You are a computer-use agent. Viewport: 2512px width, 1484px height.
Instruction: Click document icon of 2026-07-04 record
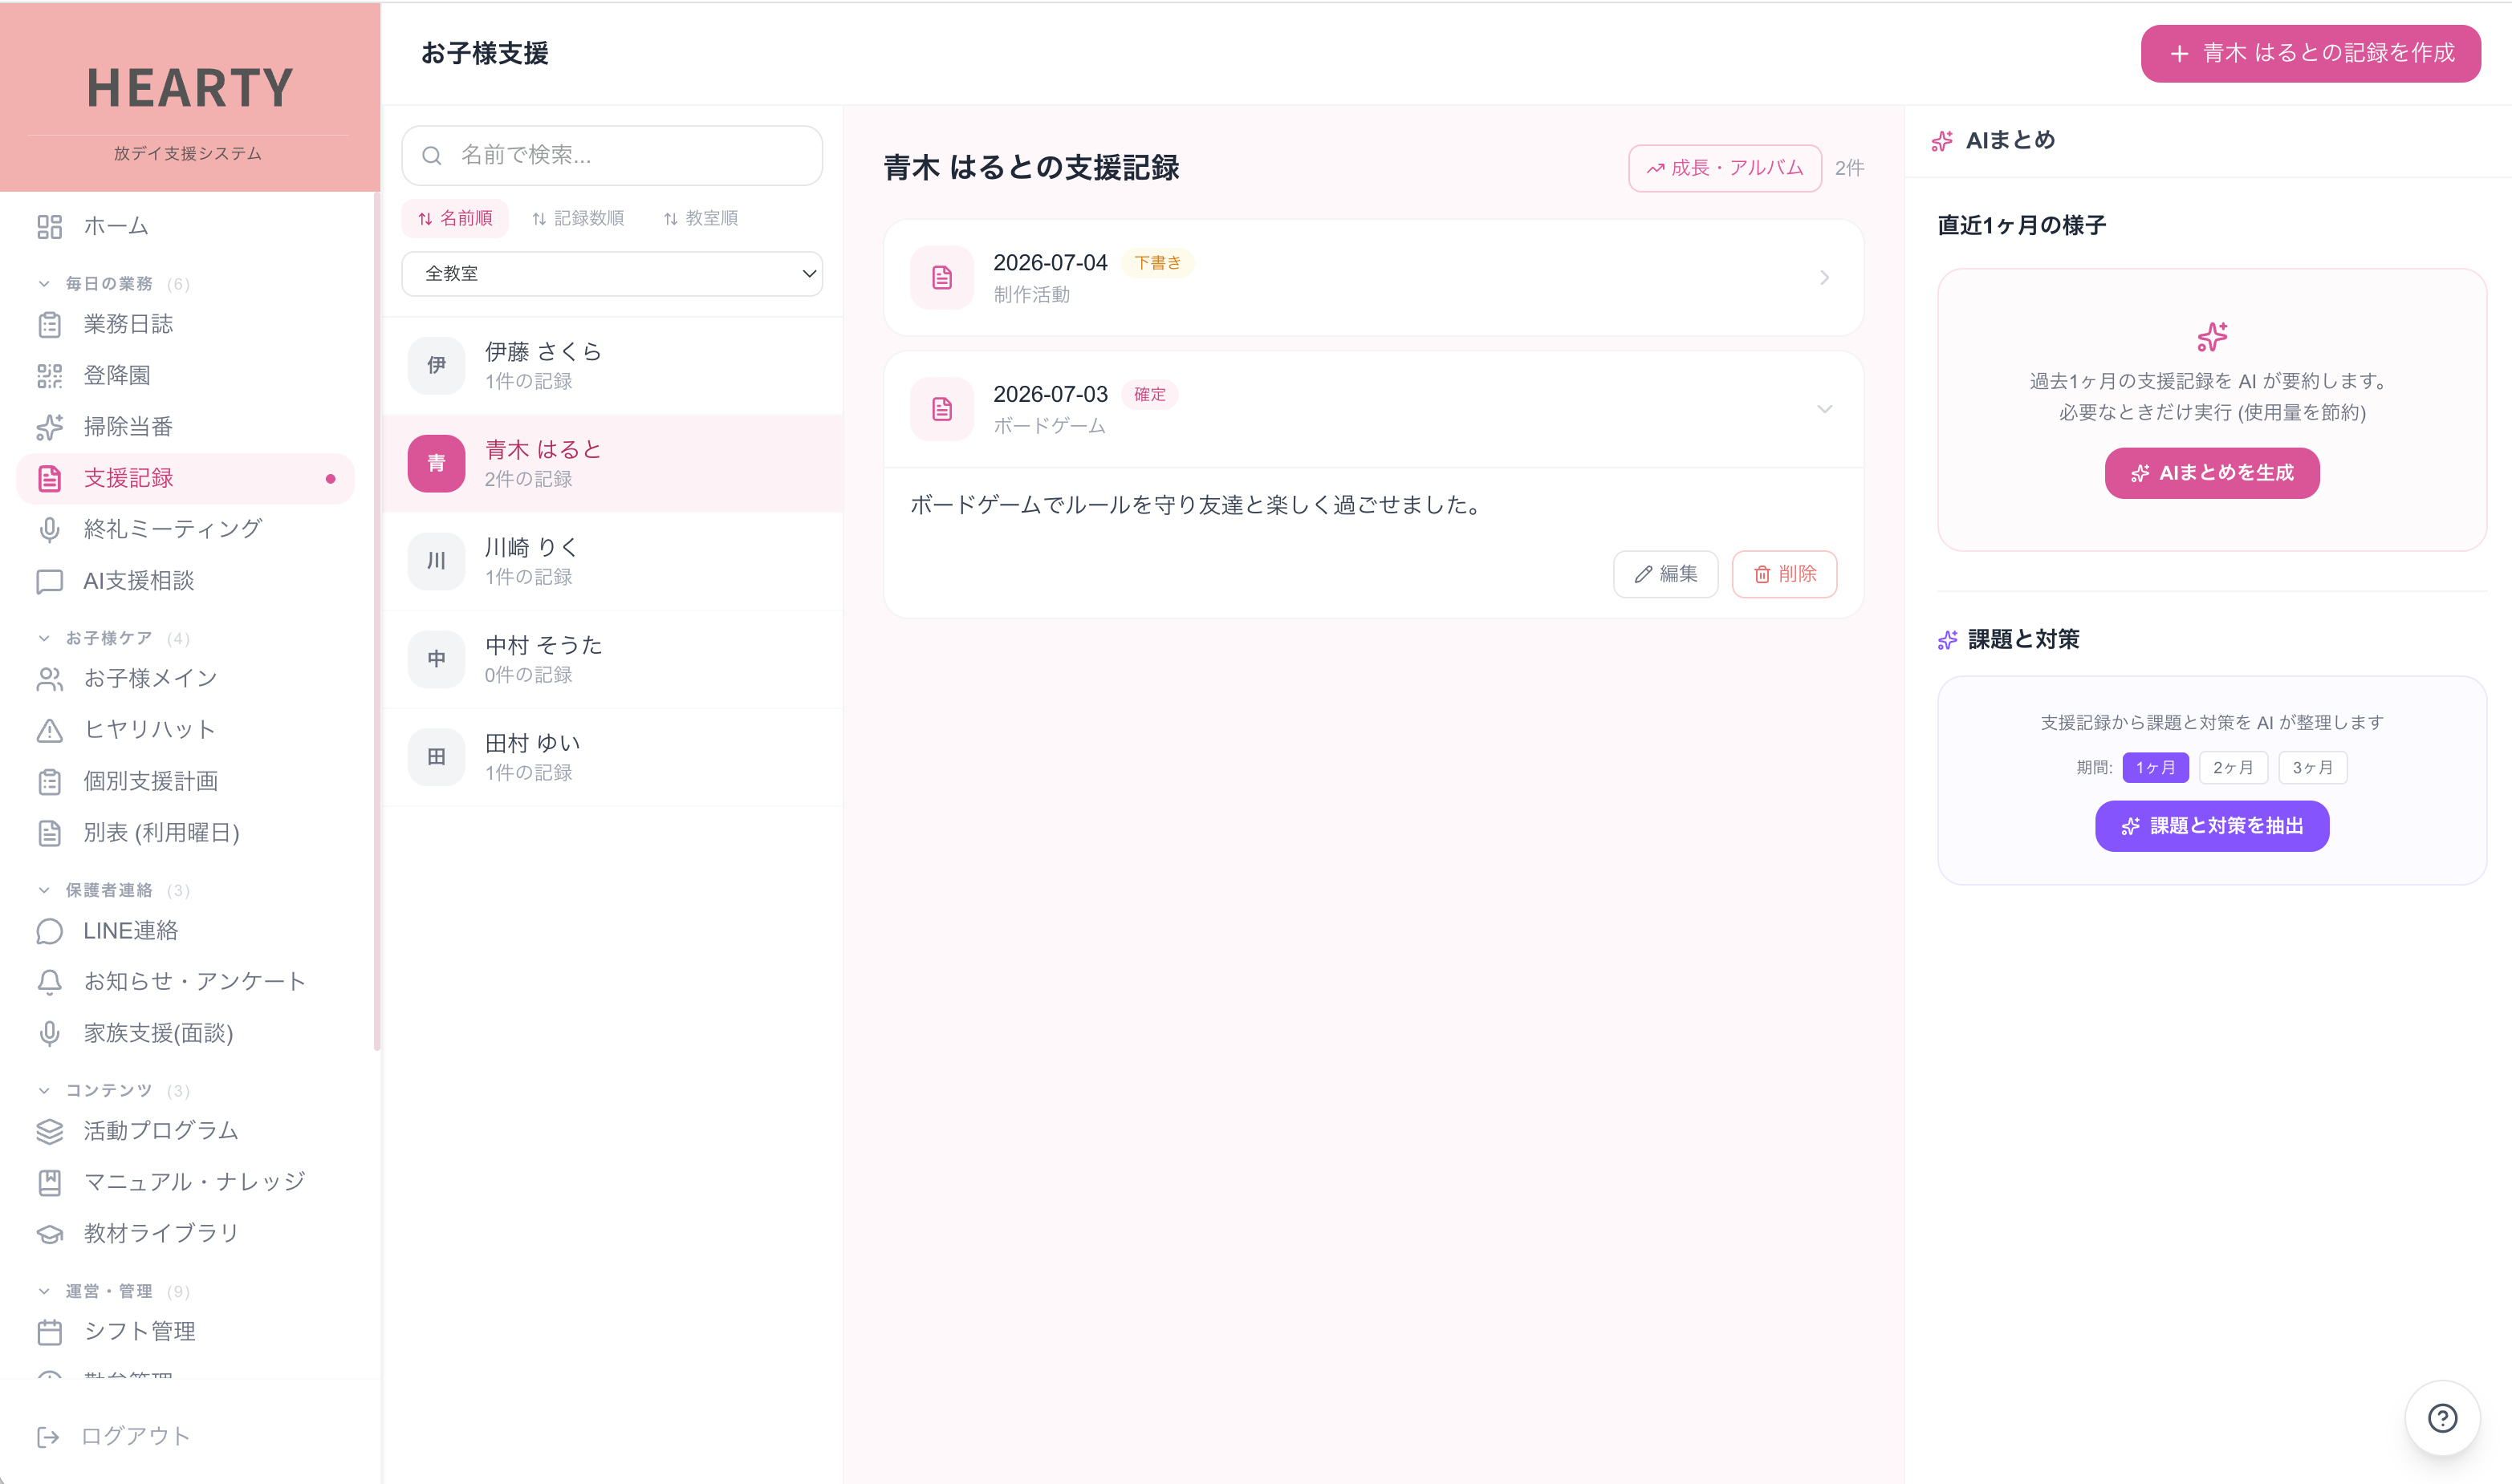(941, 278)
